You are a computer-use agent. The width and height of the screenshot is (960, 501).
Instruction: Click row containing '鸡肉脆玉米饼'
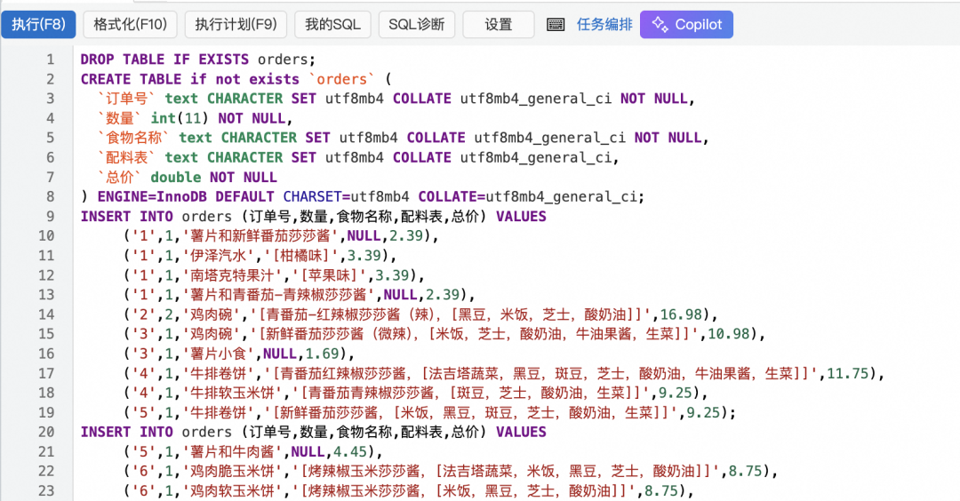[x=451, y=471]
